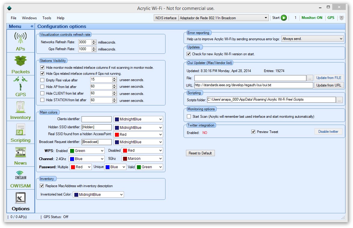Screen dimensions: 353x228
Task: Toggle Hide Gps related interface columns checkbox
Action: point(42,74)
